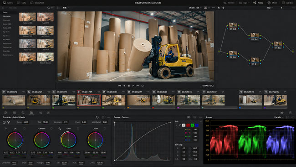Select the Bleach Bypass look thumbnail

point(45,57)
